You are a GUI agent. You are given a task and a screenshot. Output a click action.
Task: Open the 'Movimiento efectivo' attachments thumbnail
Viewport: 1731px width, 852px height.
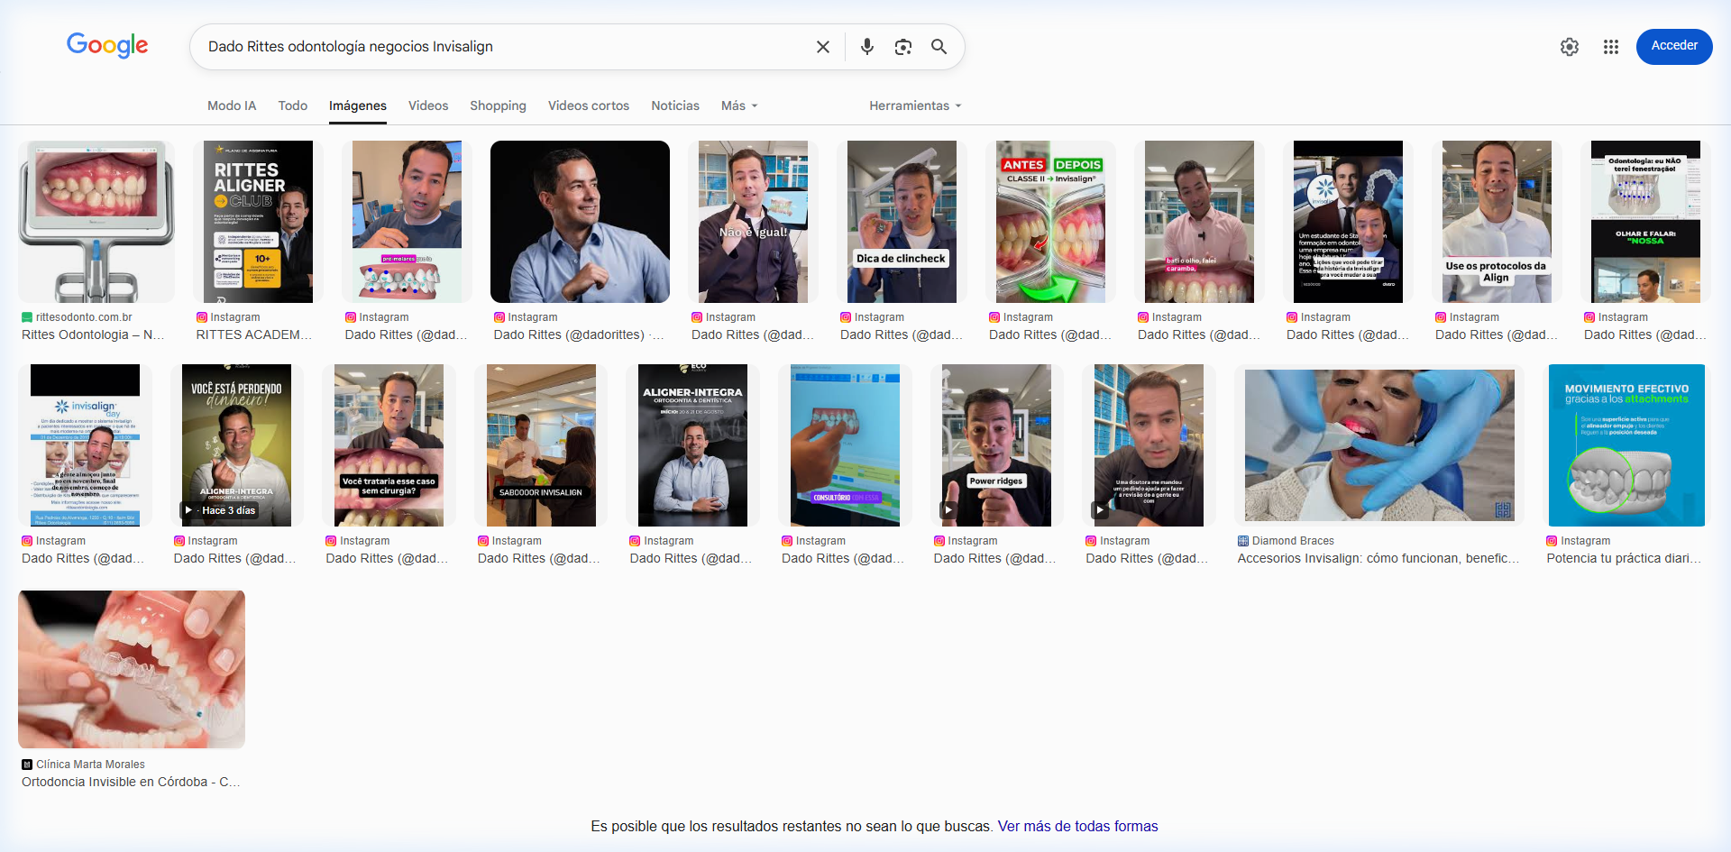[x=1626, y=445]
